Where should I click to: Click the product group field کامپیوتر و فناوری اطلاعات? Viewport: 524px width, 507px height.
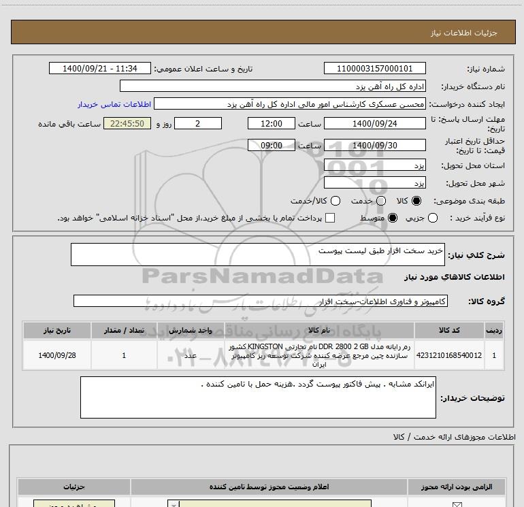(261, 301)
